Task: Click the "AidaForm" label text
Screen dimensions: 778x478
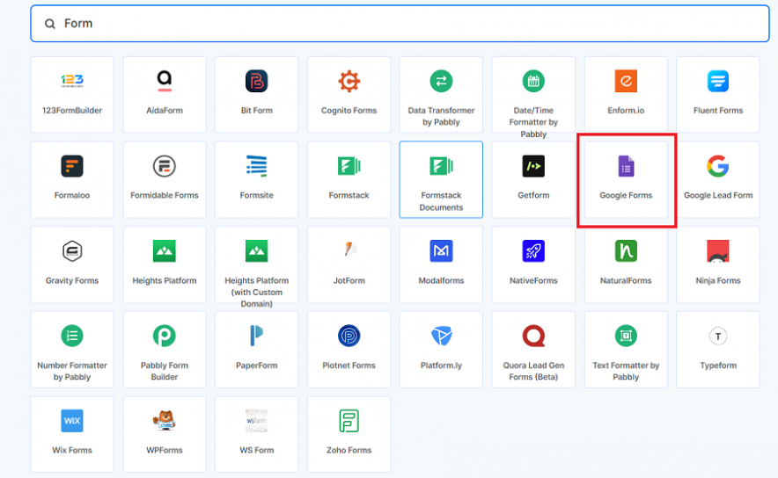Action: (165, 111)
